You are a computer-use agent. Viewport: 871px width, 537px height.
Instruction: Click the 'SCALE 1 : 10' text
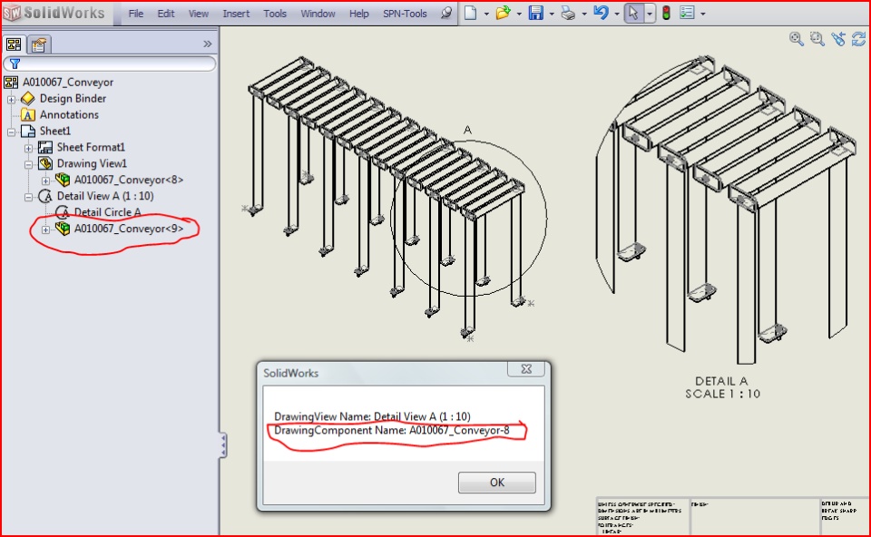[722, 394]
